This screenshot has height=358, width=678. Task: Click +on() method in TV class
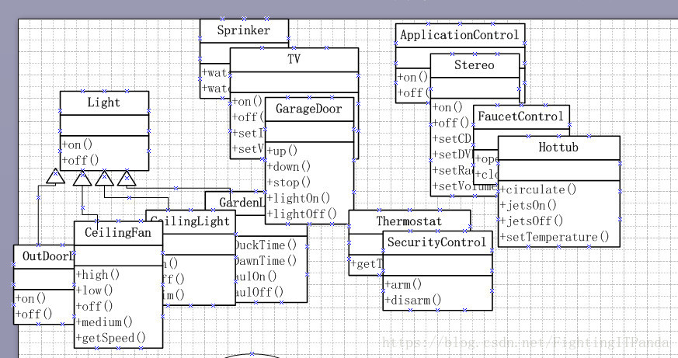click(x=247, y=101)
